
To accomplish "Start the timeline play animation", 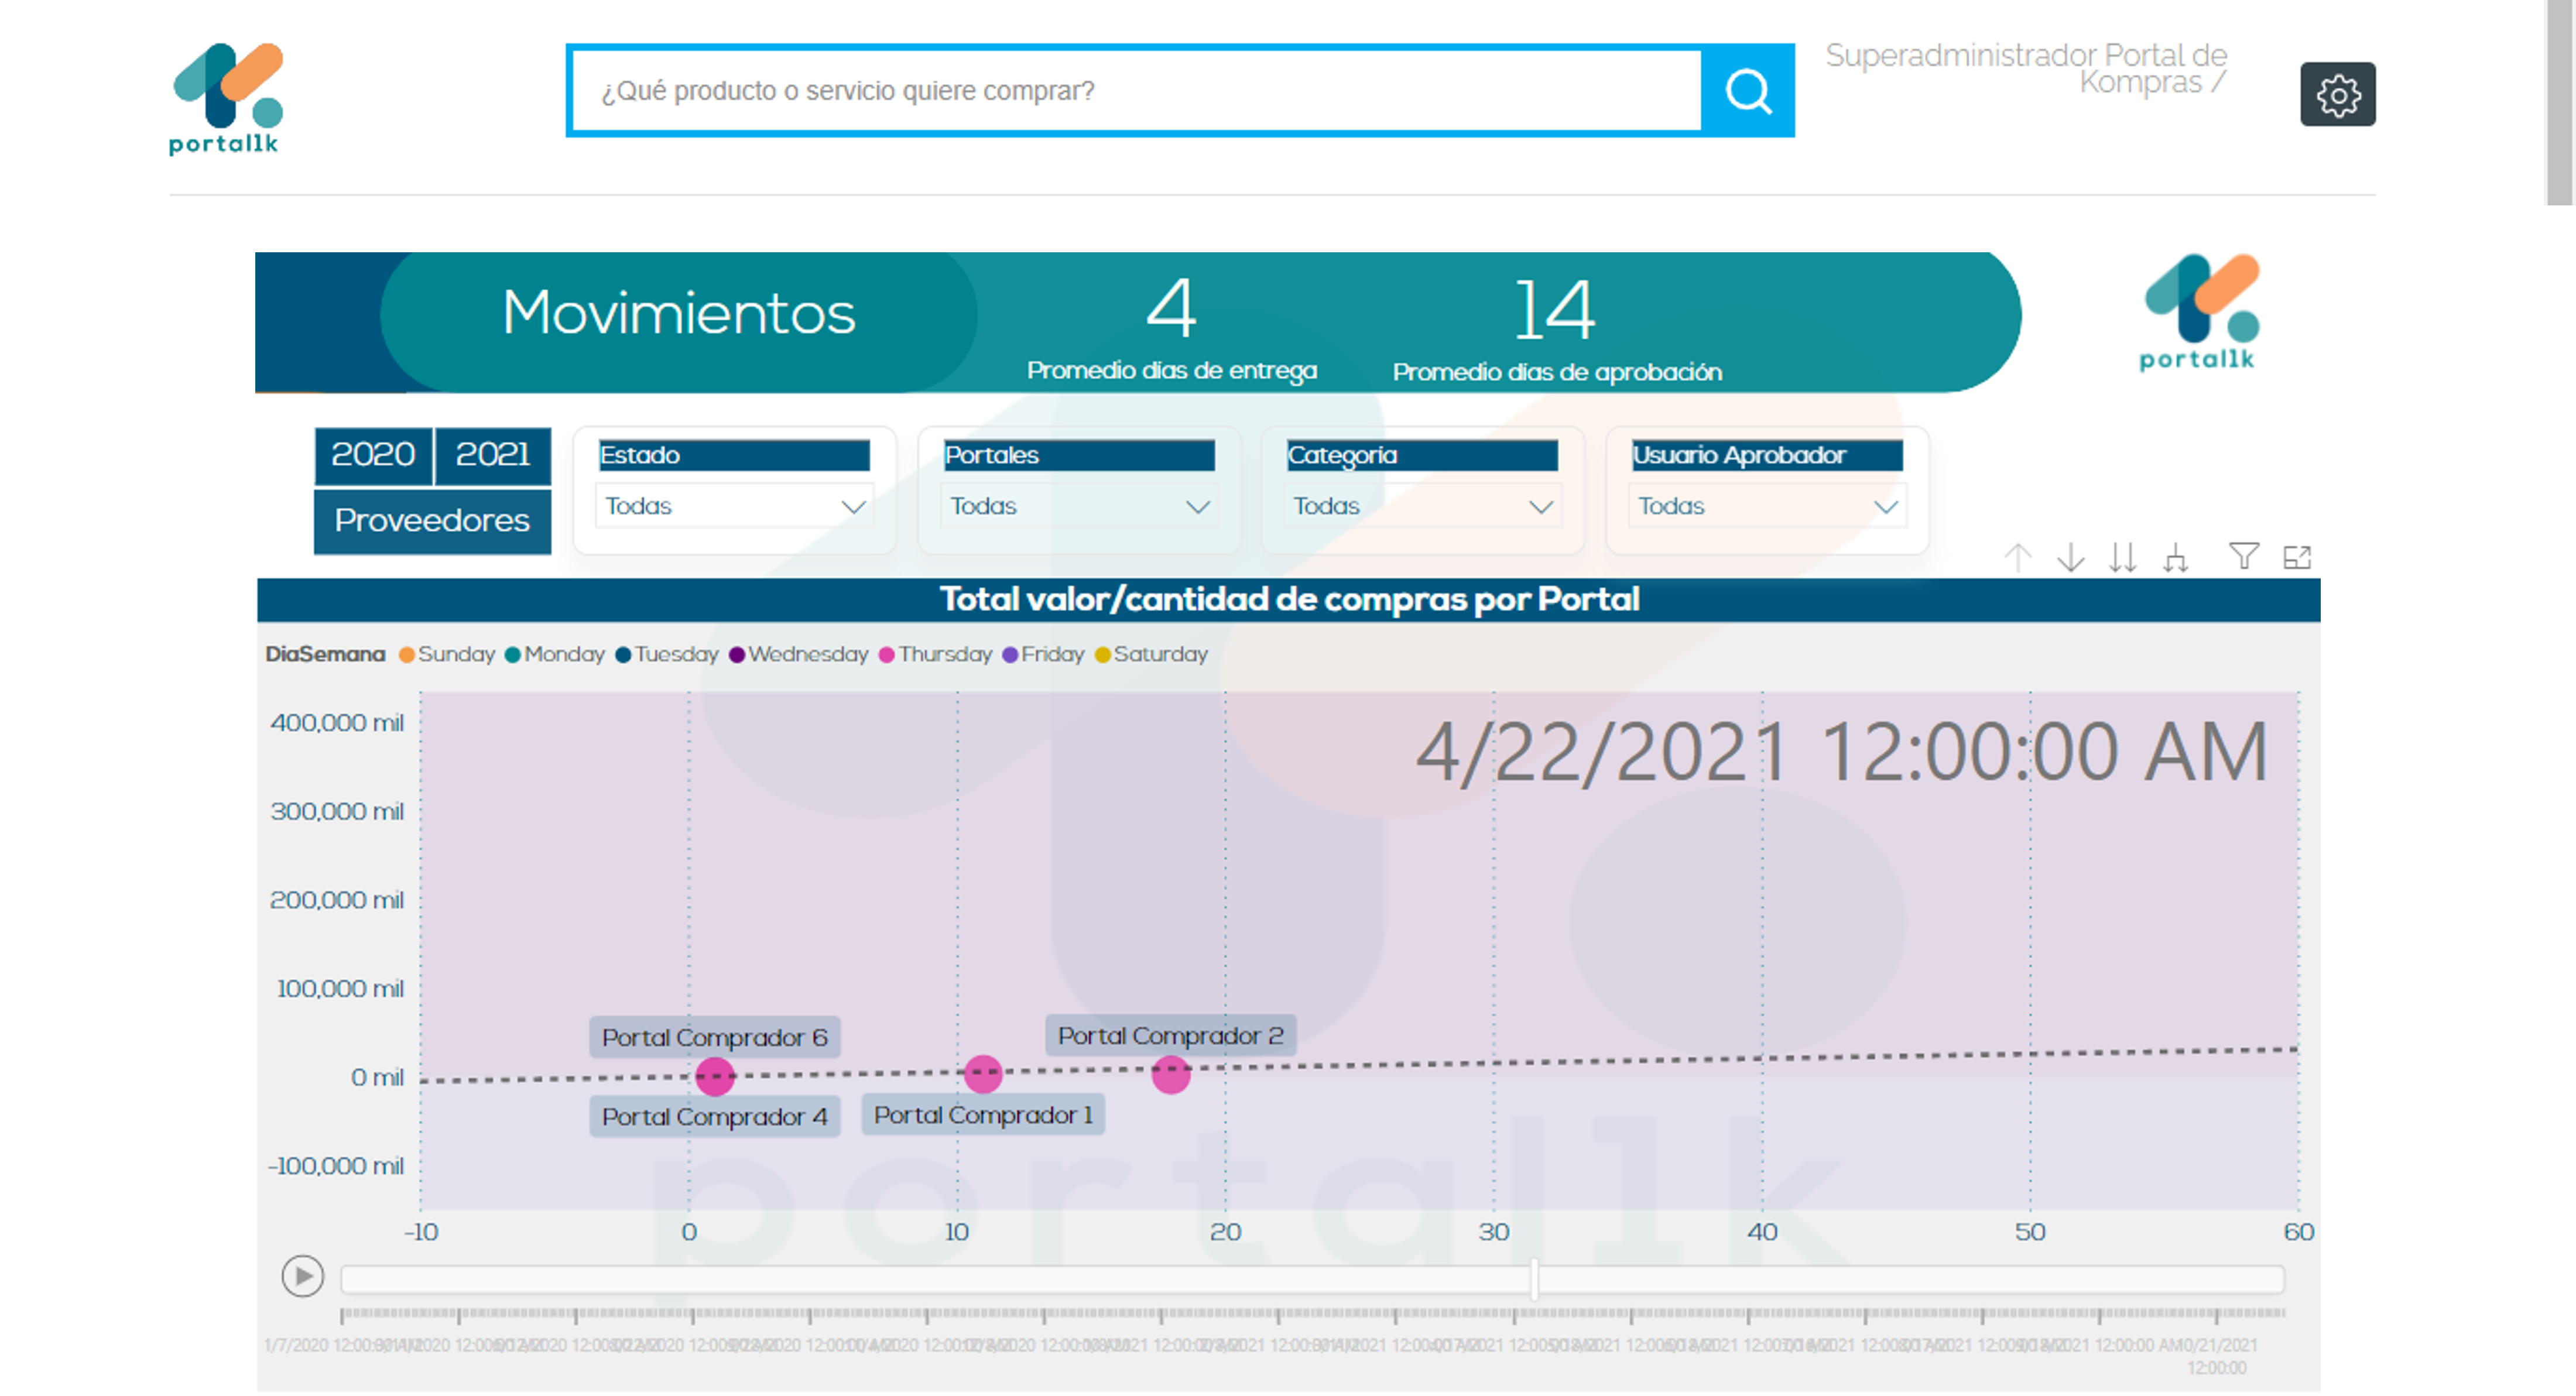I will click(302, 1277).
